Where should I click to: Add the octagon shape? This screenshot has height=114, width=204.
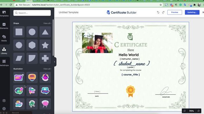point(19,45)
